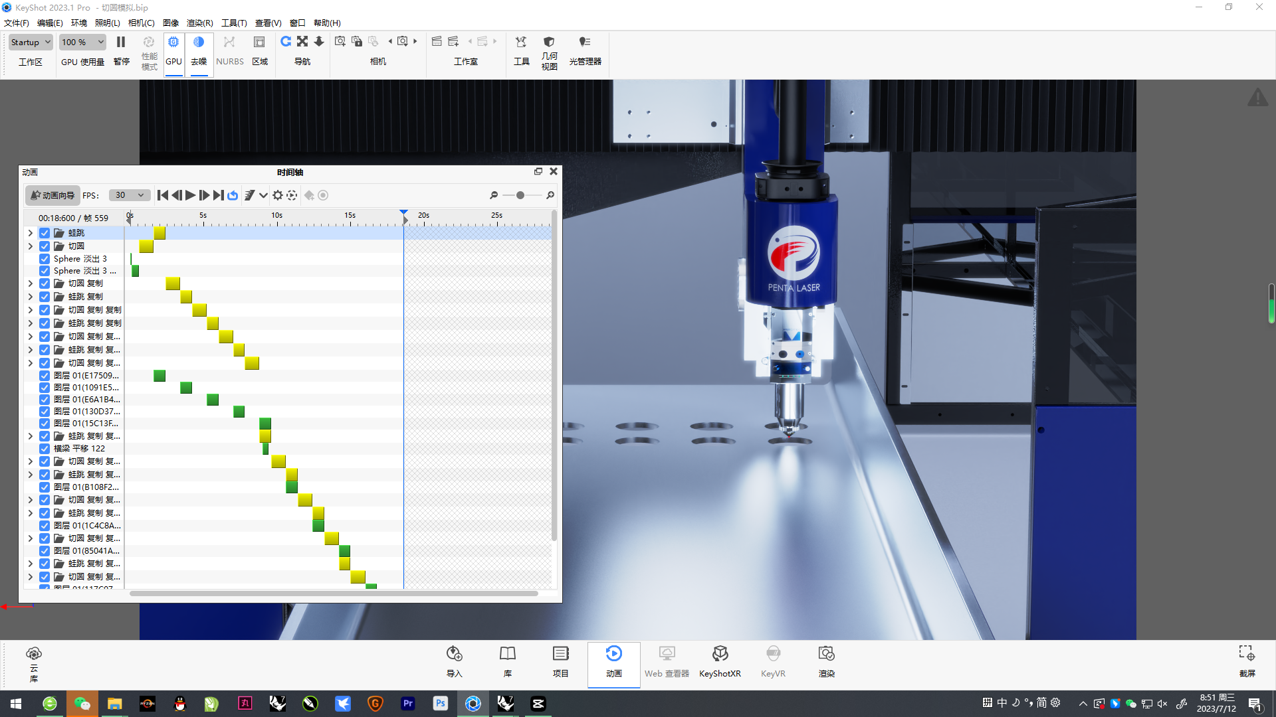Open the FPS dropdown

pyautogui.click(x=129, y=195)
